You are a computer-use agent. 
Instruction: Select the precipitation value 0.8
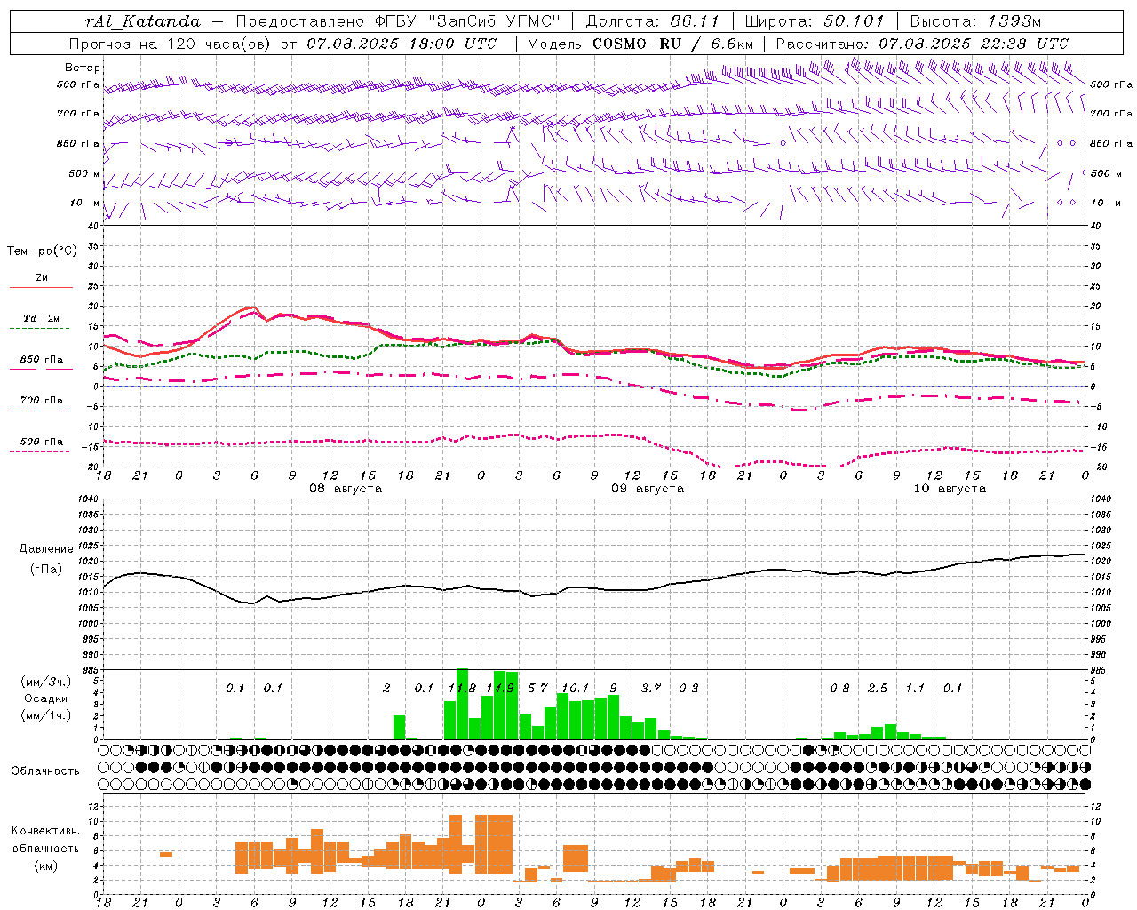pyautogui.click(x=839, y=689)
